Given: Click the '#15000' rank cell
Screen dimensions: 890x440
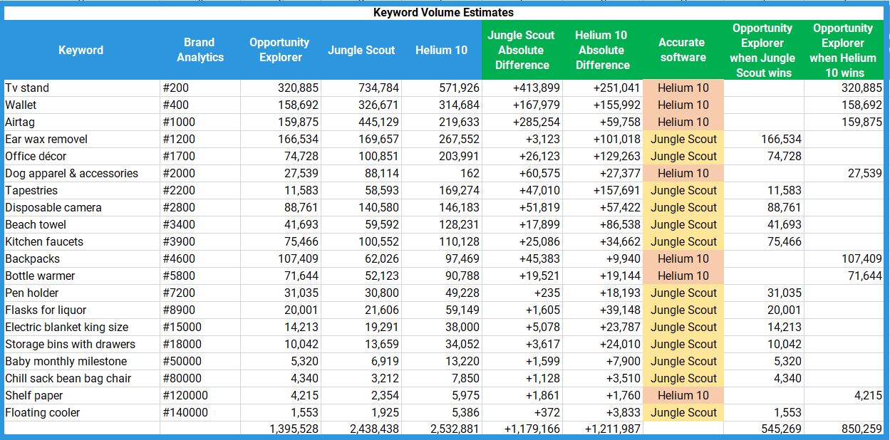Looking at the screenshot, I should pyautogui.click(x=200, y=328).
